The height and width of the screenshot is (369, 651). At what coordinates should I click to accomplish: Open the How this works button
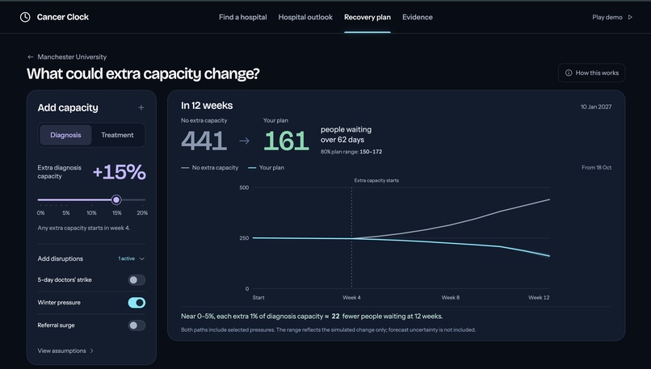point(591,73)
